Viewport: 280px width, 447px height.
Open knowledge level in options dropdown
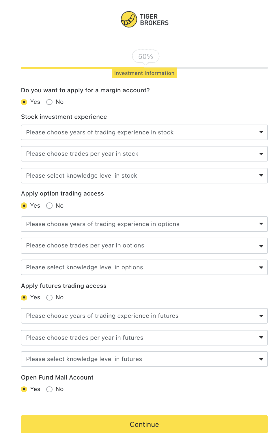point(144,267)
